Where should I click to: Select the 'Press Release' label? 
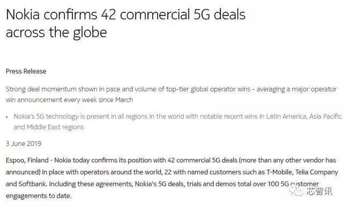tap(26, 72)
